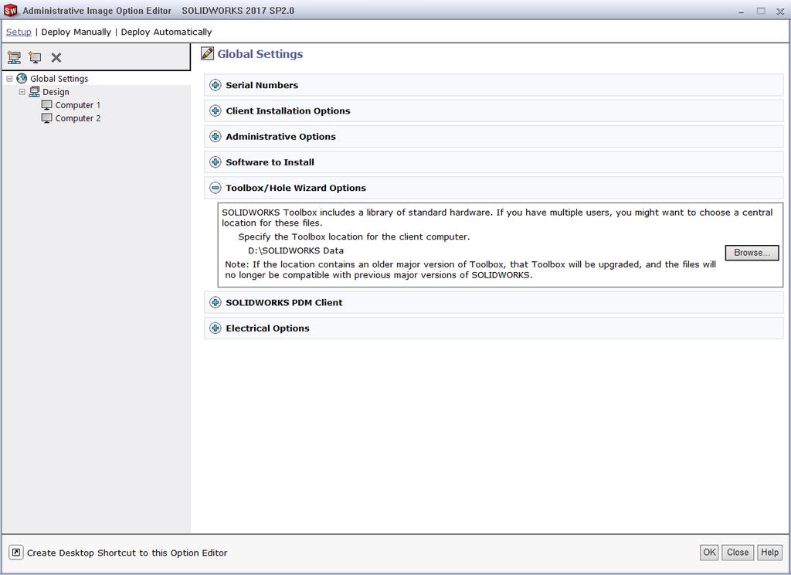Expand the Serial Numbers section

point(216,85)
